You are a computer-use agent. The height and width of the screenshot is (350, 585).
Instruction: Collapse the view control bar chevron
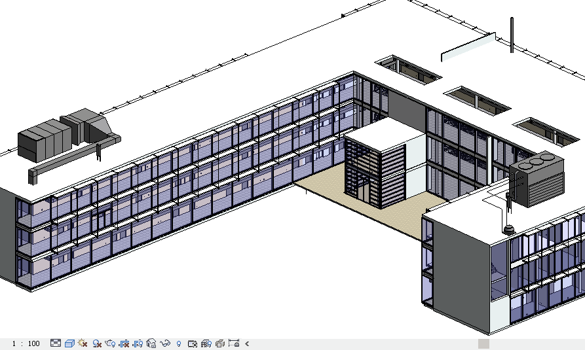point(247,343)
